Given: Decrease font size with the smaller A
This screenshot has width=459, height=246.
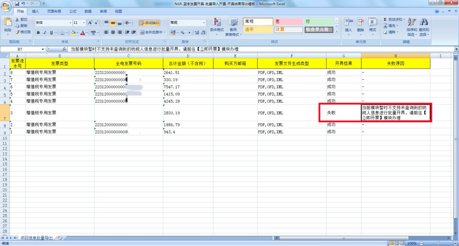Looking at the screenshot, I should point(96,22).
